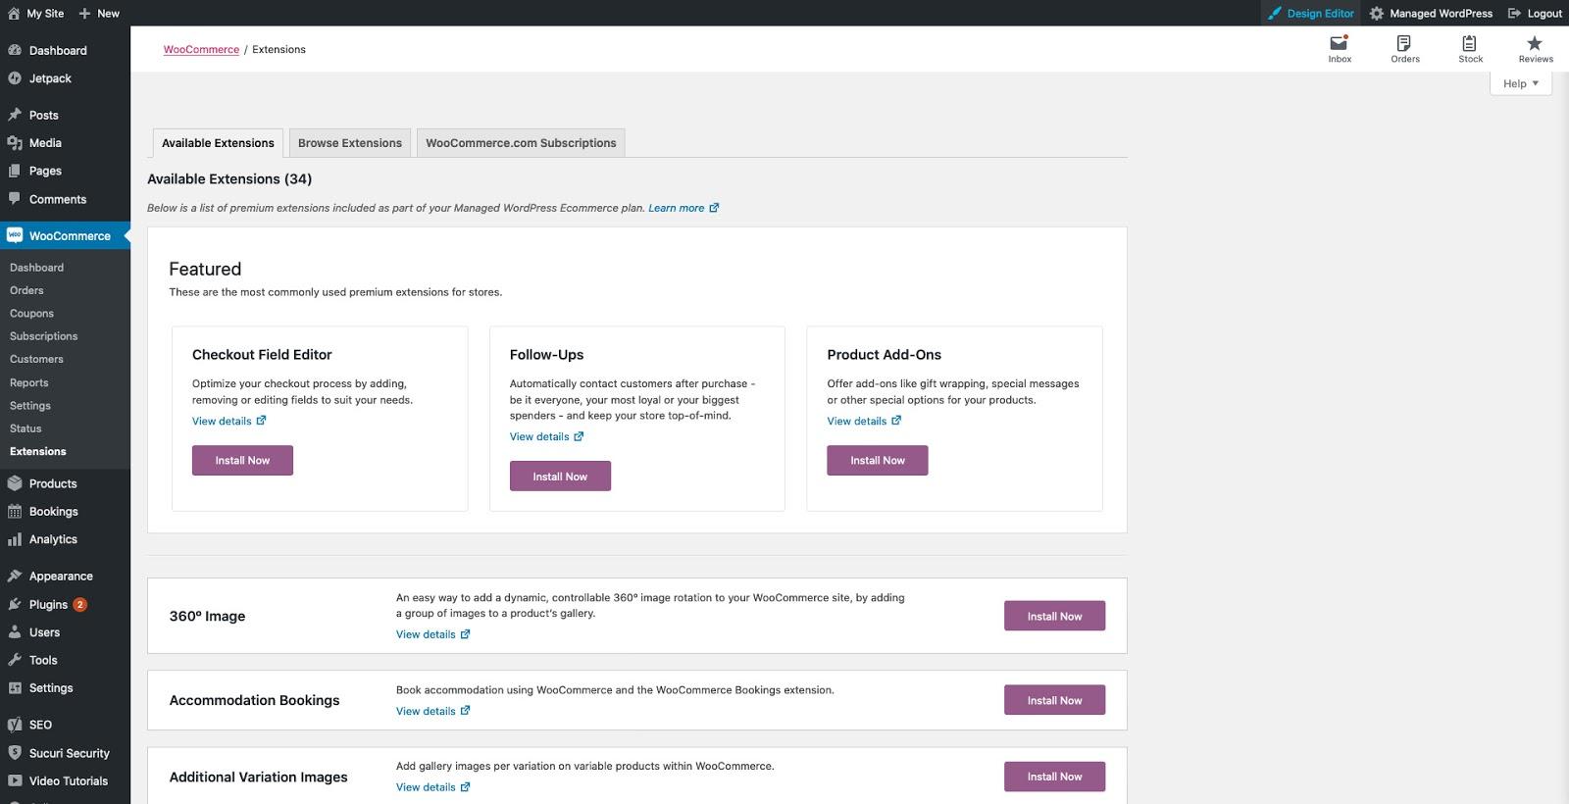Install the 360° Image extension
Viewport: 1569px width, 804px height.
pos(1054,616)
